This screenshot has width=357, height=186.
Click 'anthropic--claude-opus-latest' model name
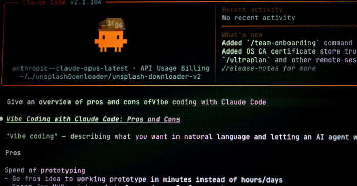71,68
